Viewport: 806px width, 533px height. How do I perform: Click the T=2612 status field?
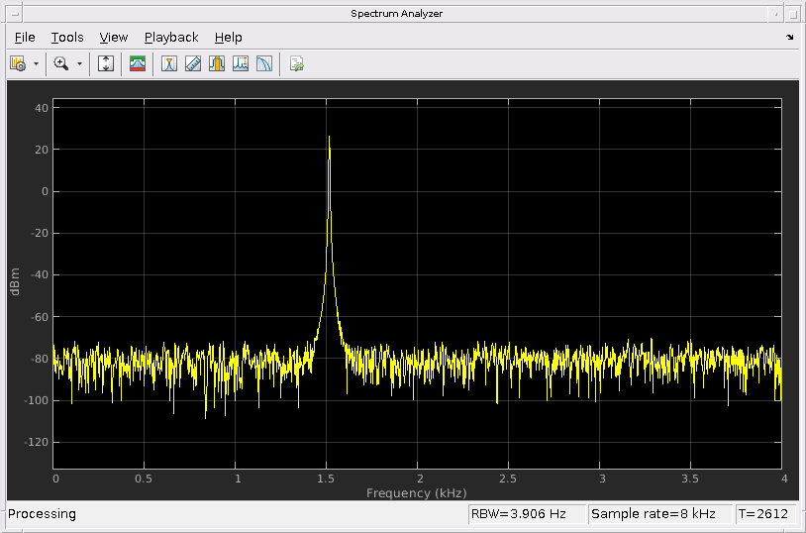pyautogui.click(x=764, y=514)
